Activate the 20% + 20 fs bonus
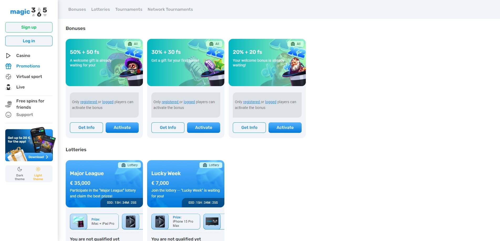Image resolution: width=500 pixels, height=241 pixels. (x=285, y=128)
